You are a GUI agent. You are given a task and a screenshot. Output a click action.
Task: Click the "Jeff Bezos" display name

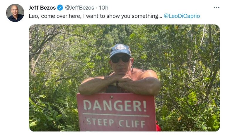click(x=42, y=8)
